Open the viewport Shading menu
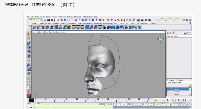This screenshot has height=109, width=201. pyautogui.click(x=39, y=32)
